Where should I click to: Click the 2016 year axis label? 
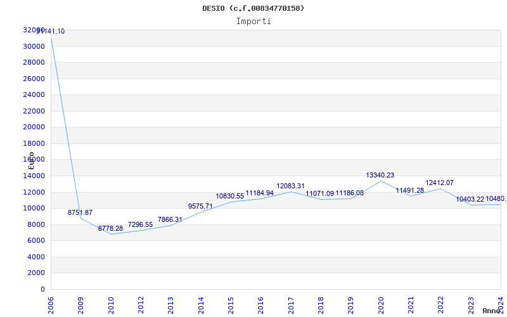coord(260,305)
